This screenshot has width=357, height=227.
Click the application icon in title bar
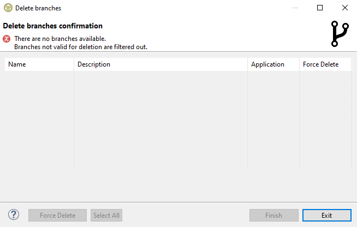[8, 8]
